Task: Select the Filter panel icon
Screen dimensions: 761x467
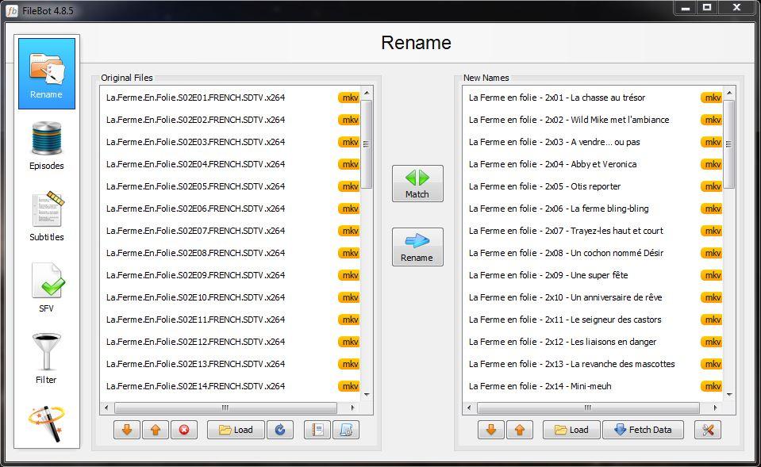Action: (x=47, y=359)
